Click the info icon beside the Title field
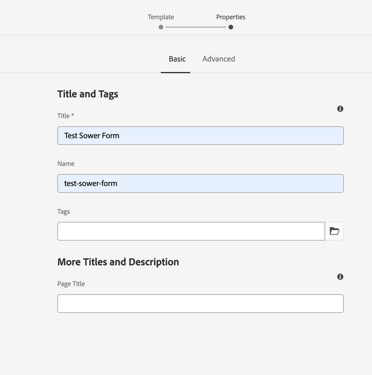The height and width of the screenshot is (375, 372). point(340,109)
